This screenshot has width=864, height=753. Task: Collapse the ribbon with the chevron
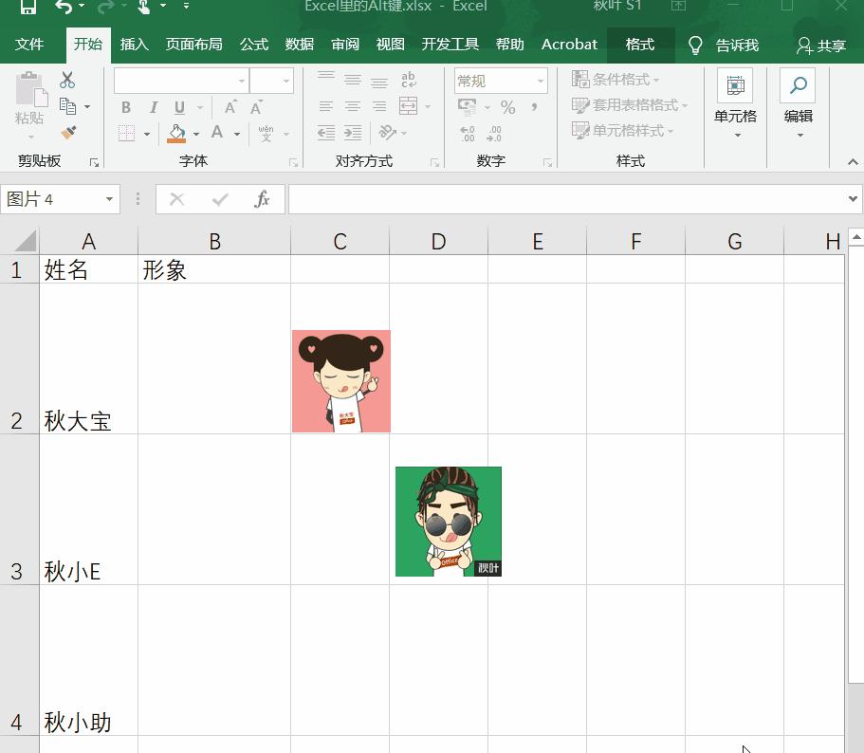pos(853,161)
